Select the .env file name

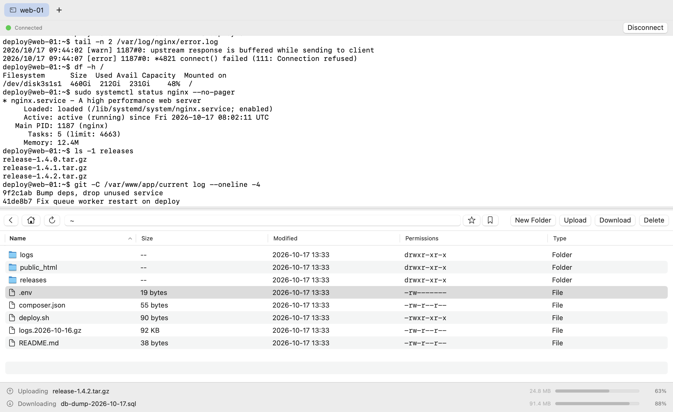(x=26, y=293)
